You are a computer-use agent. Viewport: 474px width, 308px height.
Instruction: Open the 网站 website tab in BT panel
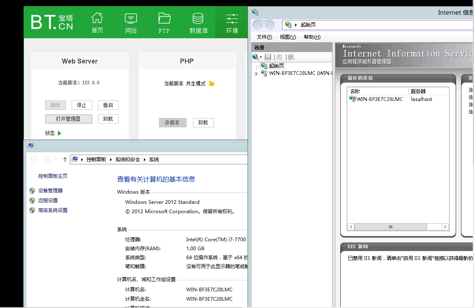tap(131, 22)
